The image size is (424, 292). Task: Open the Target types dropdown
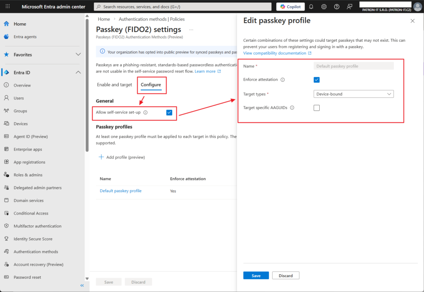(x=354, y=94)
